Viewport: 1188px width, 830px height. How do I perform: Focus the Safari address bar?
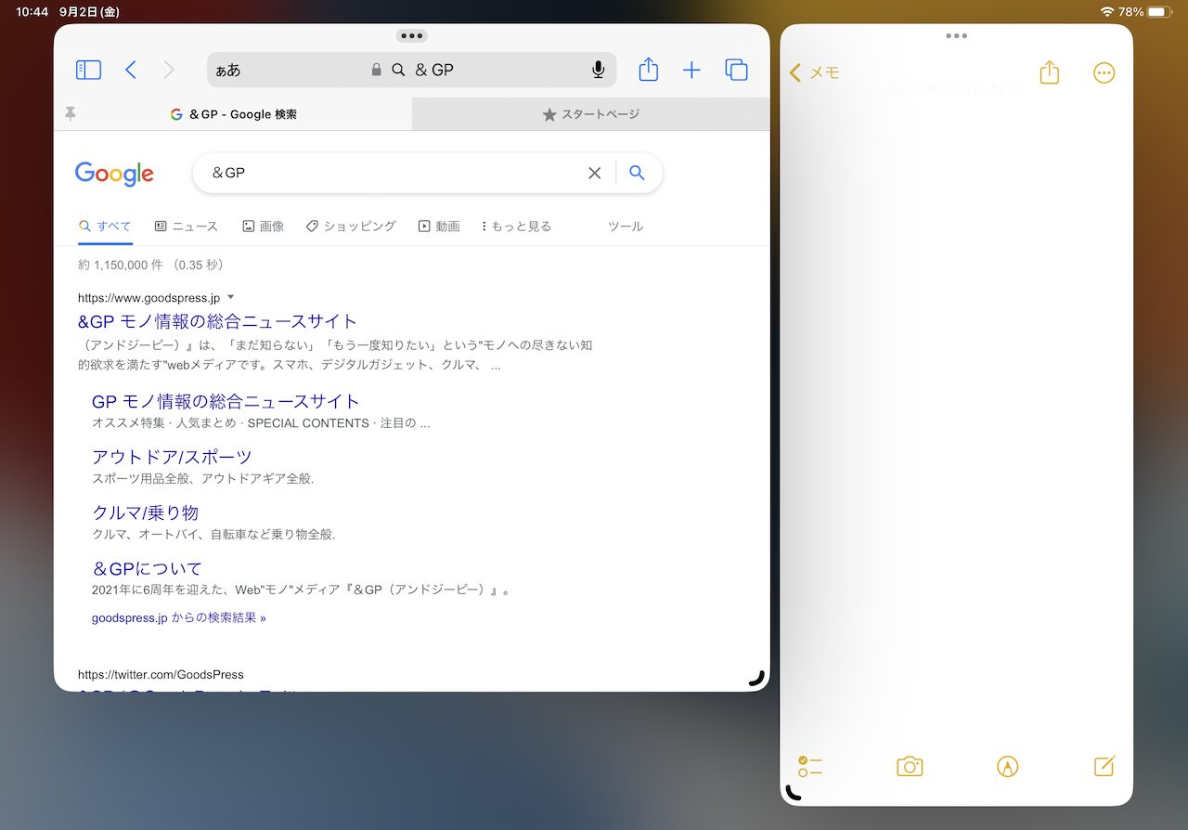coord(411,70)
